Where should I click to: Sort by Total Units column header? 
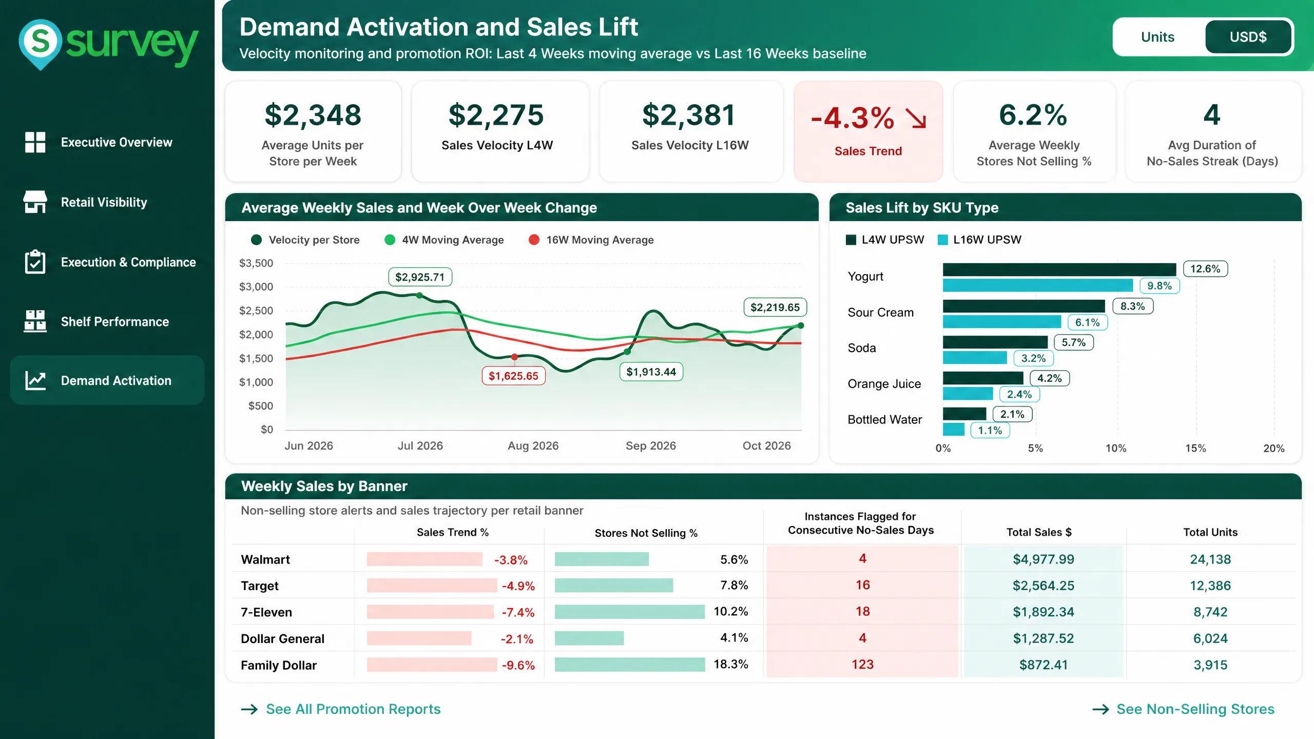tap(1210, 532)
